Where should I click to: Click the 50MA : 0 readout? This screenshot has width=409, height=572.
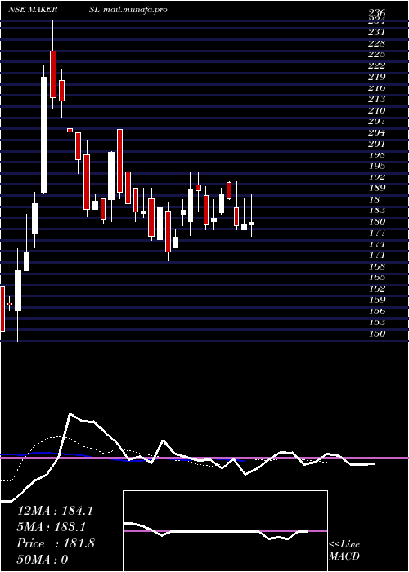(x=43, y=560)
